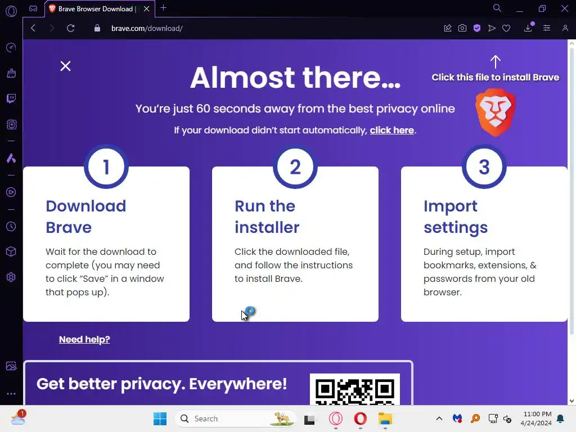Open File Explorer from taskbar
This screenshot has width=576, height=432.
(x=385, y=418)
